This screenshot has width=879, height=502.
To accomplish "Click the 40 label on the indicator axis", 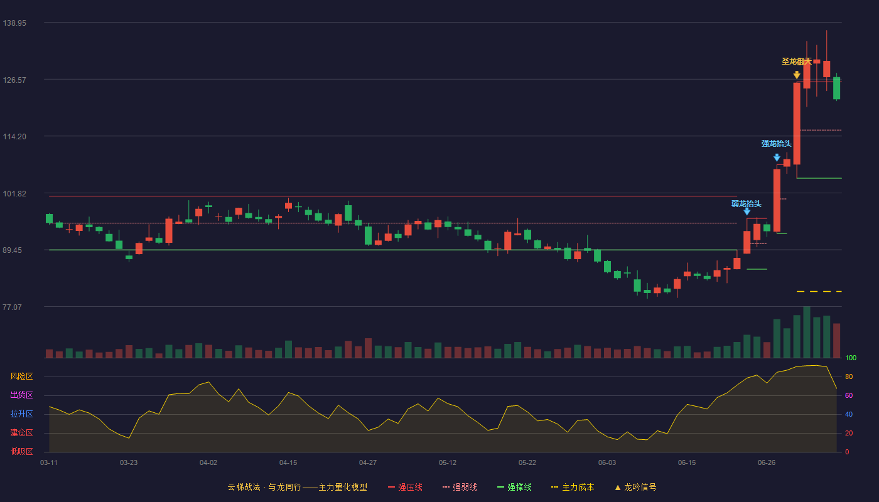I will click(x=849, y=415).
